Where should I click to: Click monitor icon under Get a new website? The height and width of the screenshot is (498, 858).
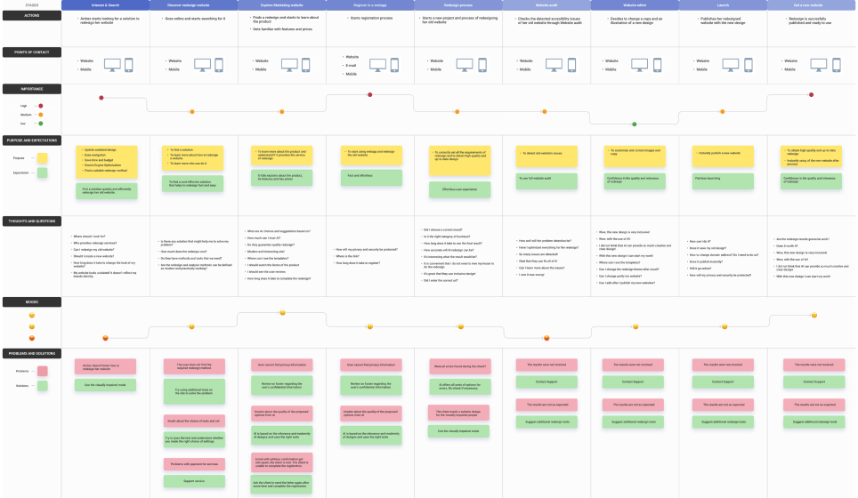[x=819, y=65]
